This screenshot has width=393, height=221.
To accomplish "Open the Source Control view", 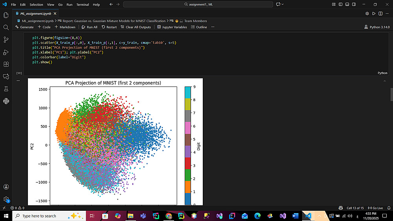I will pyautogui.click(x=6, y=40).
